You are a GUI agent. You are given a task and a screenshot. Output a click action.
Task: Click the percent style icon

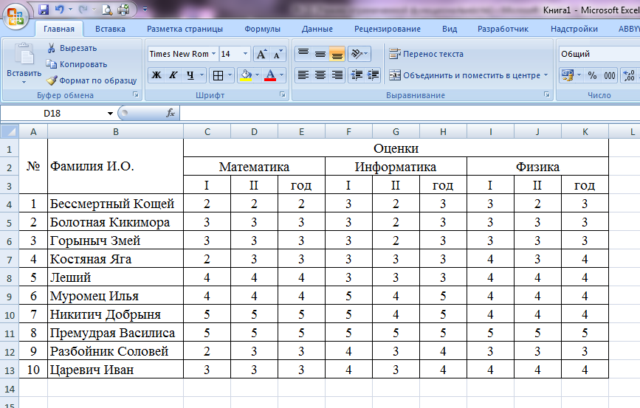(592, 75)
